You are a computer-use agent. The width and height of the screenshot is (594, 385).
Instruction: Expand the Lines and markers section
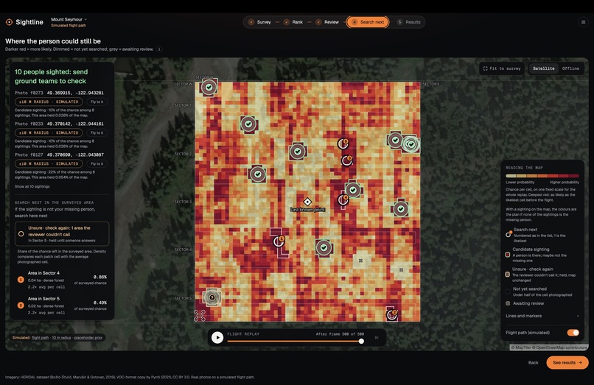point(542,316)
